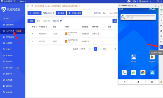This screenshot has width=163, height=98.
Task: Pin the 比特云手机 phone window
Action: click(155, 6)
